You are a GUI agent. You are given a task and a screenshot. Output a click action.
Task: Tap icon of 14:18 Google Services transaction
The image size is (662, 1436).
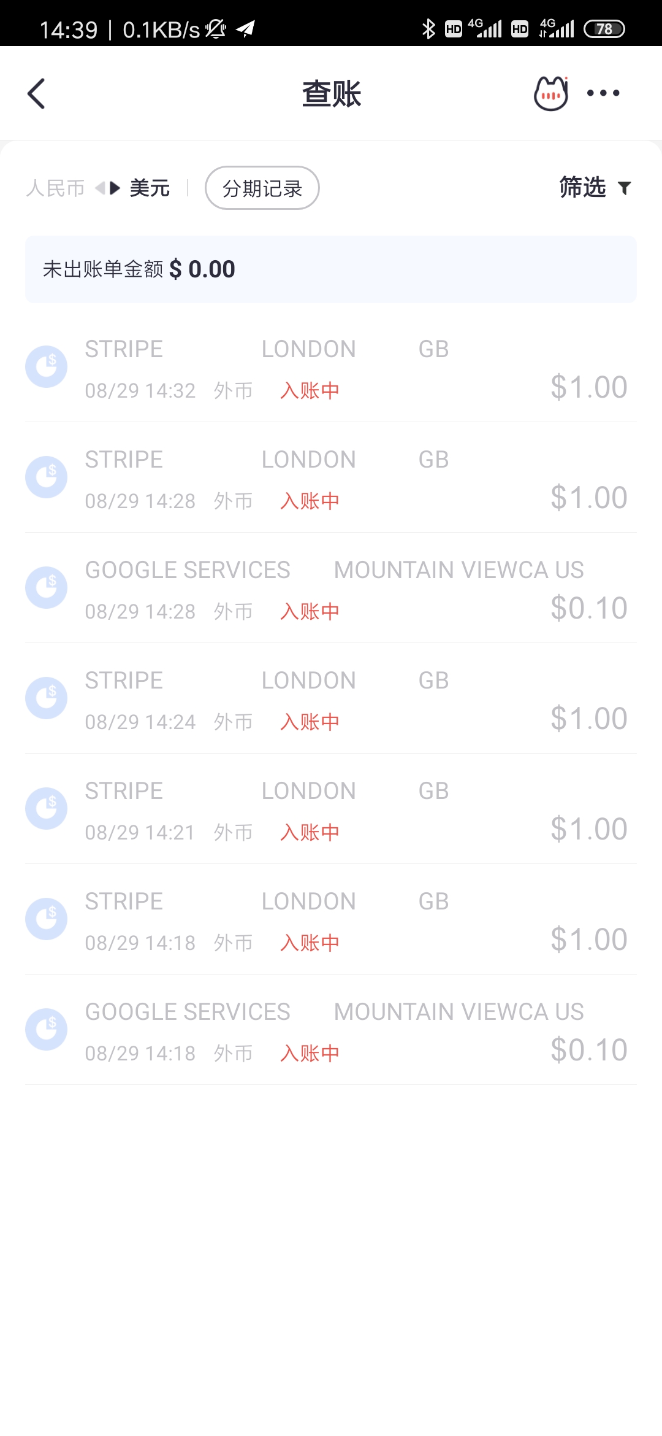click(46, 1030)
